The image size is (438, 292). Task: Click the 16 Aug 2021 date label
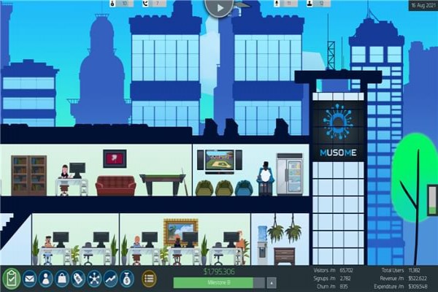(x=423, y=5)
